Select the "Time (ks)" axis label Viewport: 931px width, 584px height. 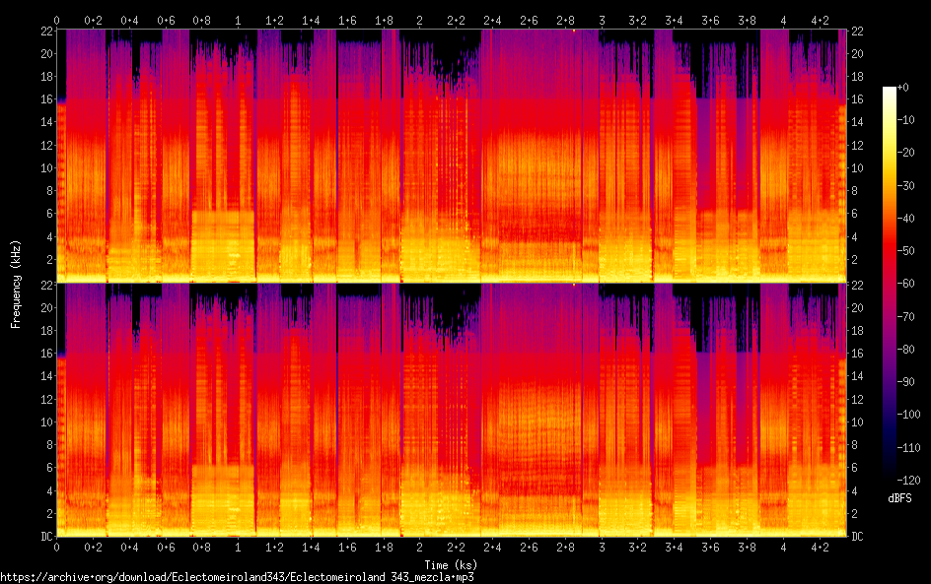click(451, 565)
